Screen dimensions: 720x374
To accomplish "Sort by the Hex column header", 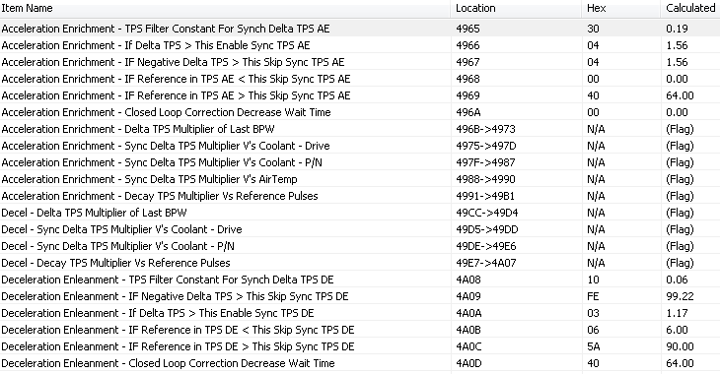I will pos(621,8).
